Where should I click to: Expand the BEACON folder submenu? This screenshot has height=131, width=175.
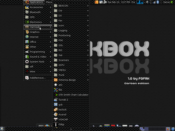tap(71, 6)
